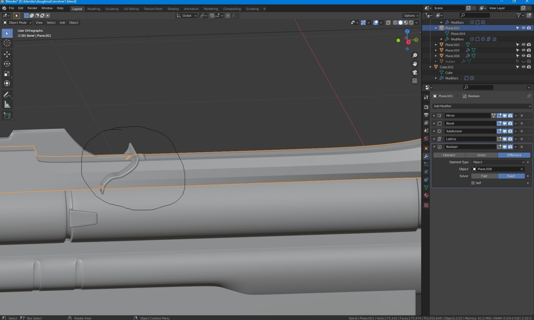Select Plane.004 mesh data in outliner
Viewport: 534px width, 320px height.
click(458, 33)
